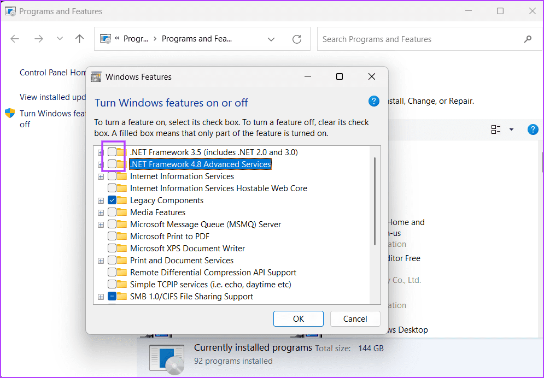Expand SMB 1.0/CIFS File Sharing Support node
Image resolution: width=544 pixels, height=378 pixels.
point(101,297)
